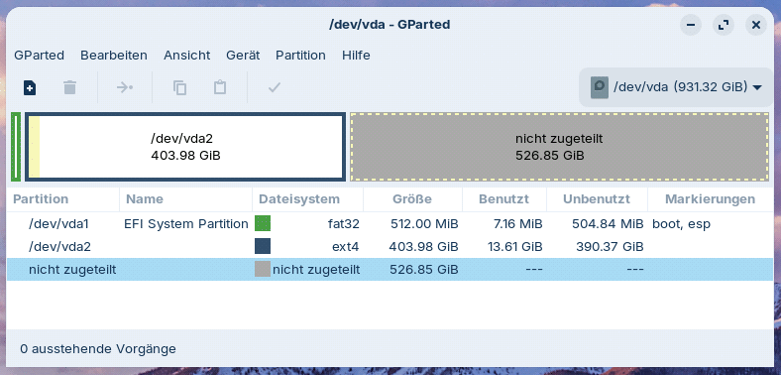781x375 pixels.
Task: Click the 403.98 GiB size cell in table
Action: tap(424, 247)
